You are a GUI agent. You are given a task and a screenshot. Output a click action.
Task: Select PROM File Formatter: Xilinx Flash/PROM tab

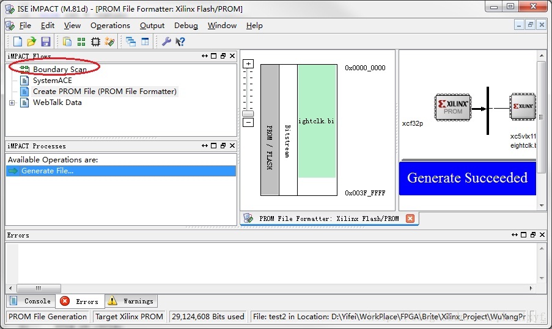[329, 219]
